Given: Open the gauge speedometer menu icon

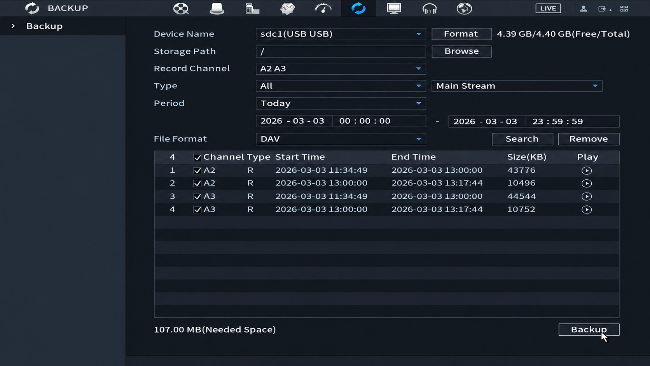Looking at the screenshot, I should (x=323, y=8).
